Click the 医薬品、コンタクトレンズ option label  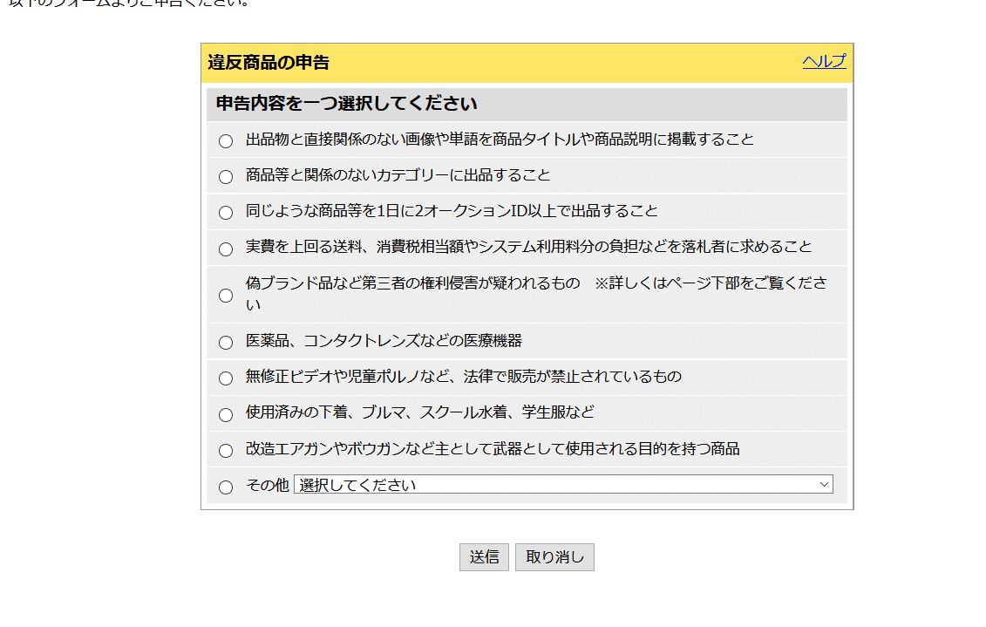tap(384, 341)
